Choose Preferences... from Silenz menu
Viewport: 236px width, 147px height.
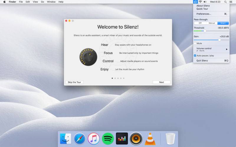click(x=204, y=14)
